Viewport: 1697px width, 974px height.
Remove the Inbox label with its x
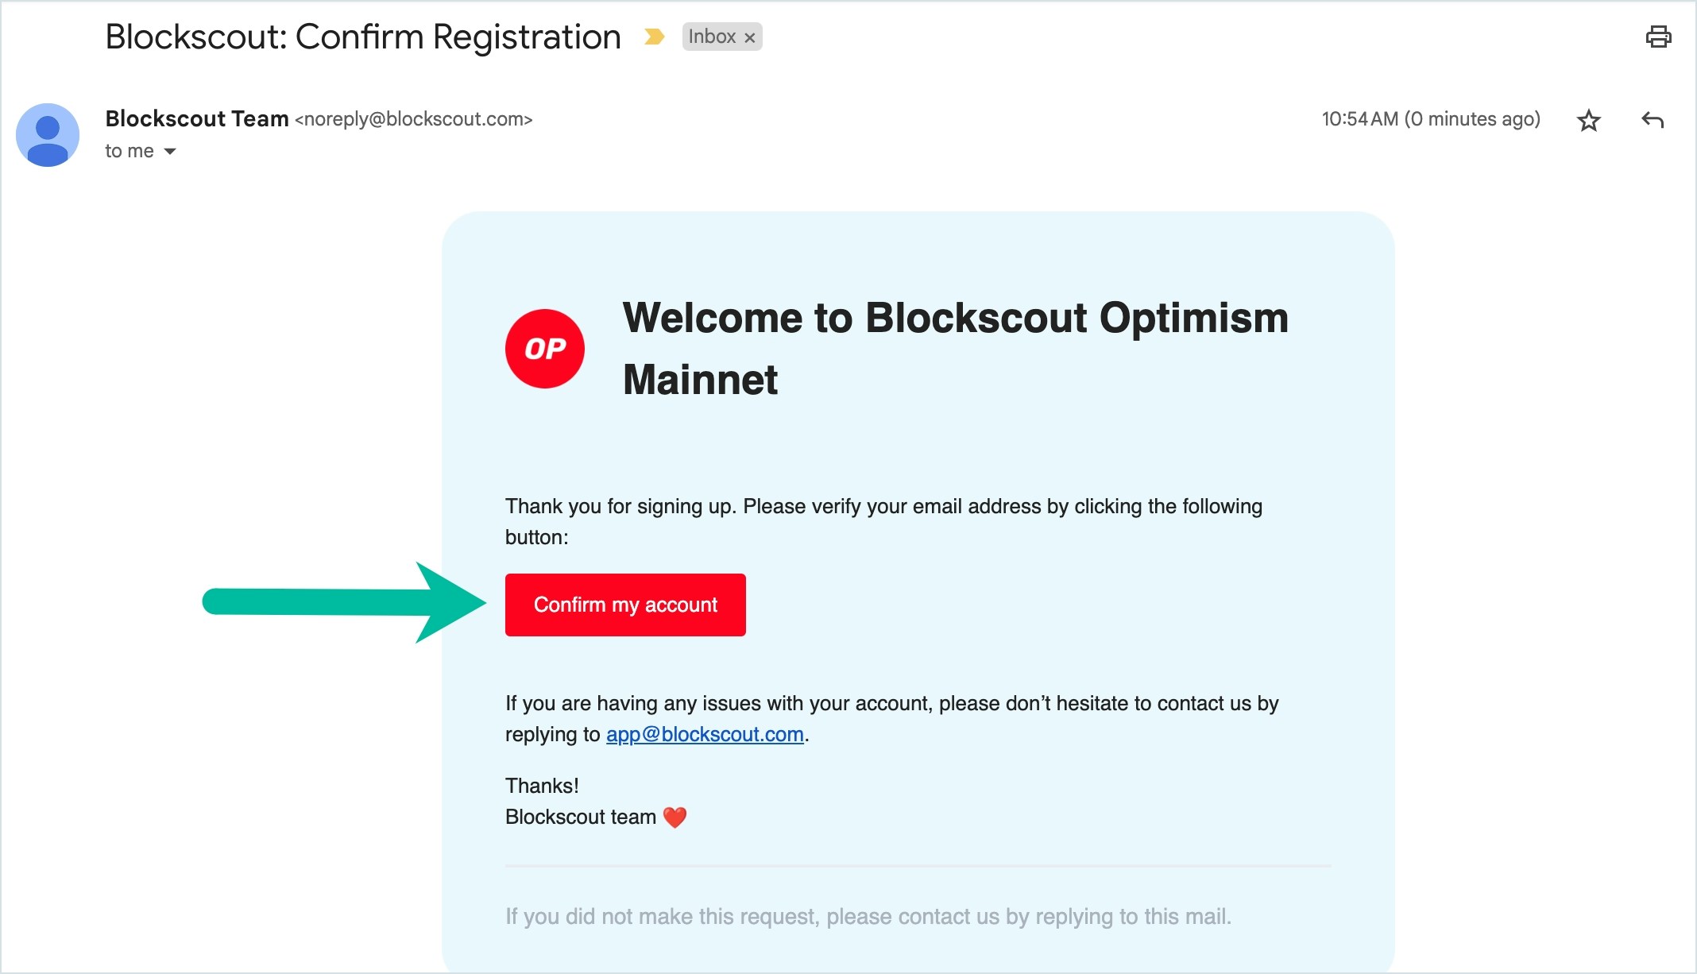point(749,37)
